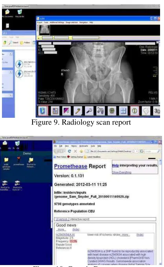The image size is (164, 267).
Task: Click '(hide)' under the Good news heading
Action: click(x=76, y=230)
